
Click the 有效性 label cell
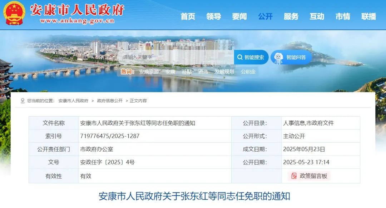(x=54, y=176)
